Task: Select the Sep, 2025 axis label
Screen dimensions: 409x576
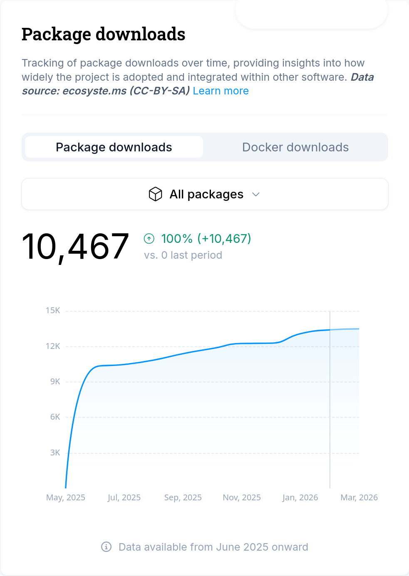Action: [183, 497]
